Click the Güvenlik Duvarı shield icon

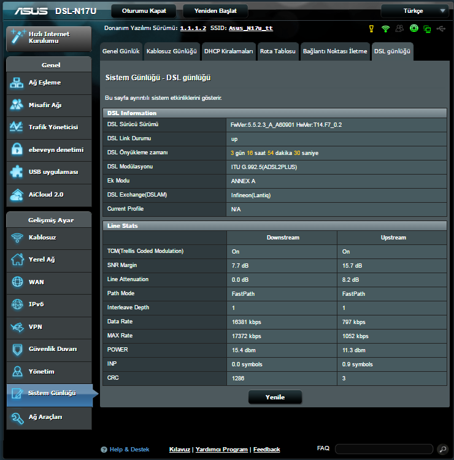click(17, 349)
